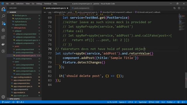Select TypeScript language mode
Viewport: 187px width, 105px height.
click(143, 102)
